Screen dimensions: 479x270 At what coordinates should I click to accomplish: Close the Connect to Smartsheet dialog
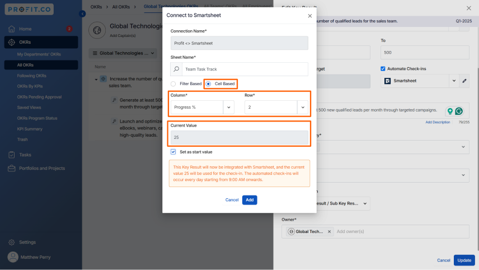point(310,16)
